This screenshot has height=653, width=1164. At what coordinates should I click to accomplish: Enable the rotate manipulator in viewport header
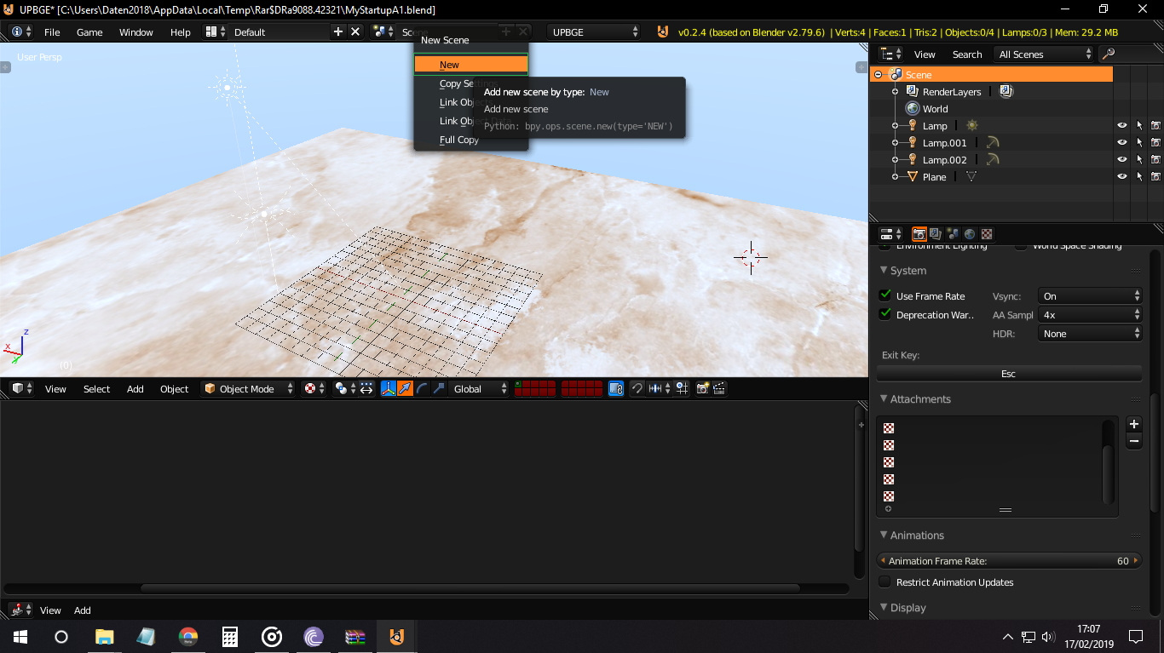pos(421,388)
